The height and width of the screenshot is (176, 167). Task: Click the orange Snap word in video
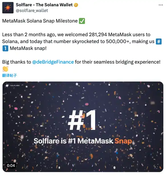coord(123,141)
